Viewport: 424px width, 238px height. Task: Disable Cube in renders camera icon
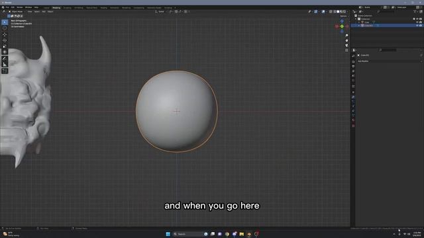(421, 22)
